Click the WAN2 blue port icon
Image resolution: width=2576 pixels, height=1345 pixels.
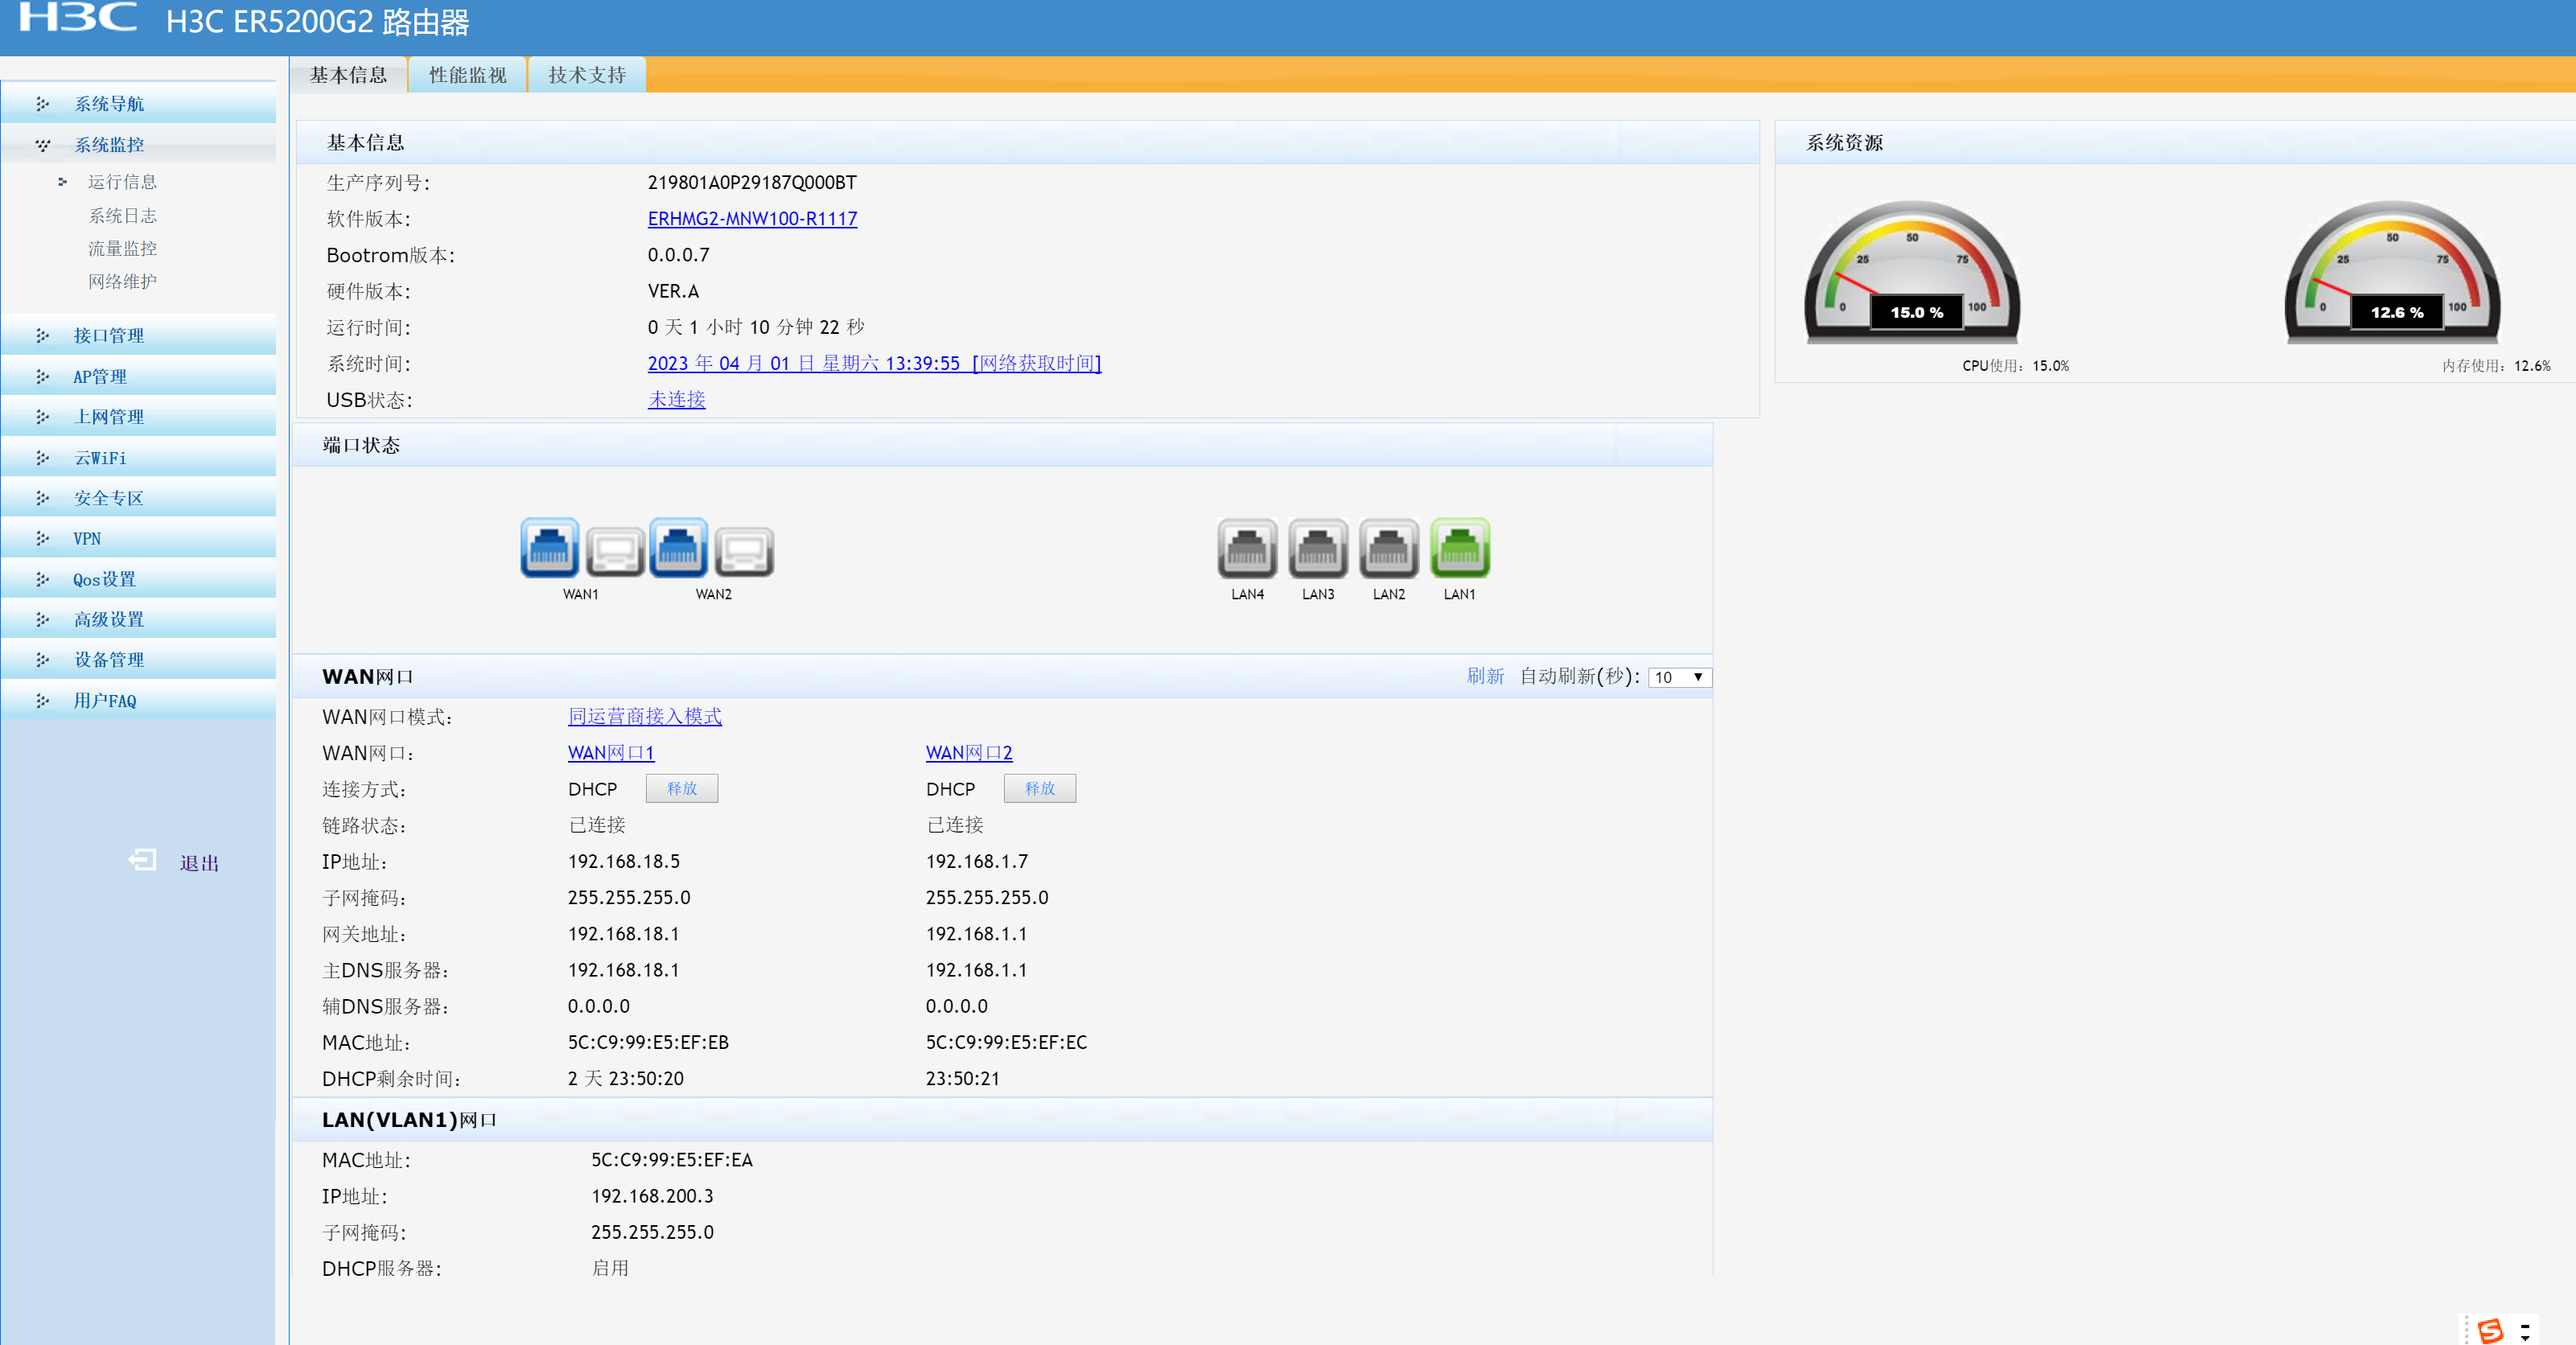click(679, 549)
